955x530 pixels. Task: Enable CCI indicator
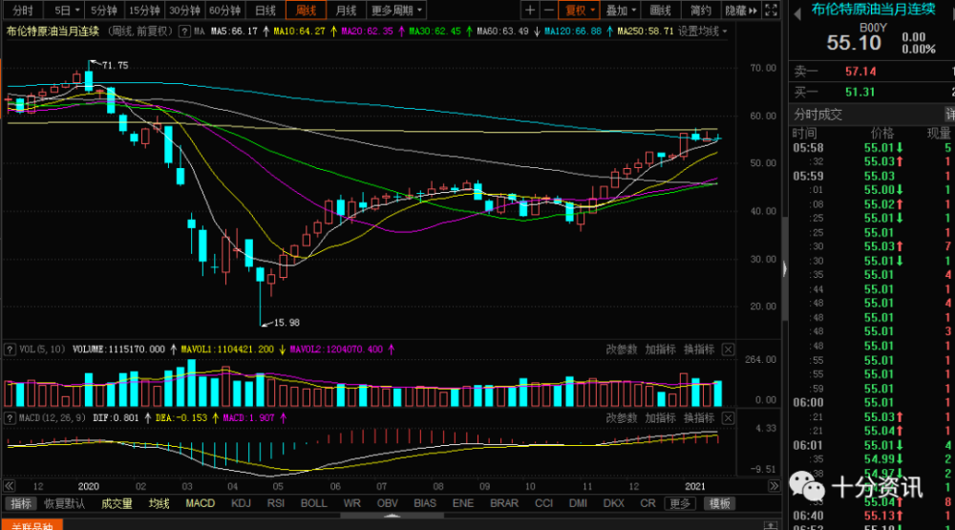coord(544,504)
